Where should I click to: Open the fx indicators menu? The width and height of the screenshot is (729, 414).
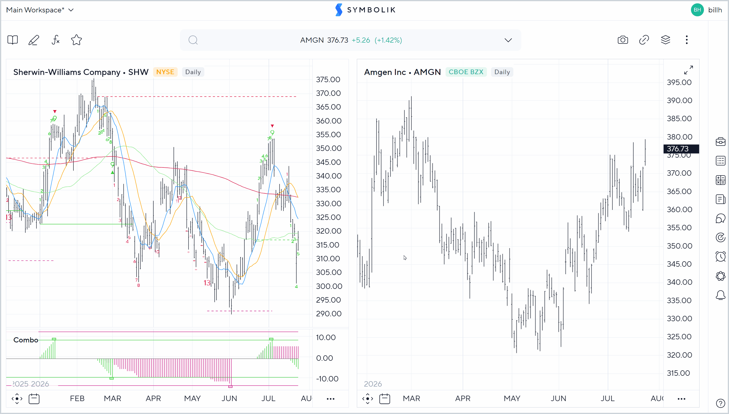[x=56, y=40]
